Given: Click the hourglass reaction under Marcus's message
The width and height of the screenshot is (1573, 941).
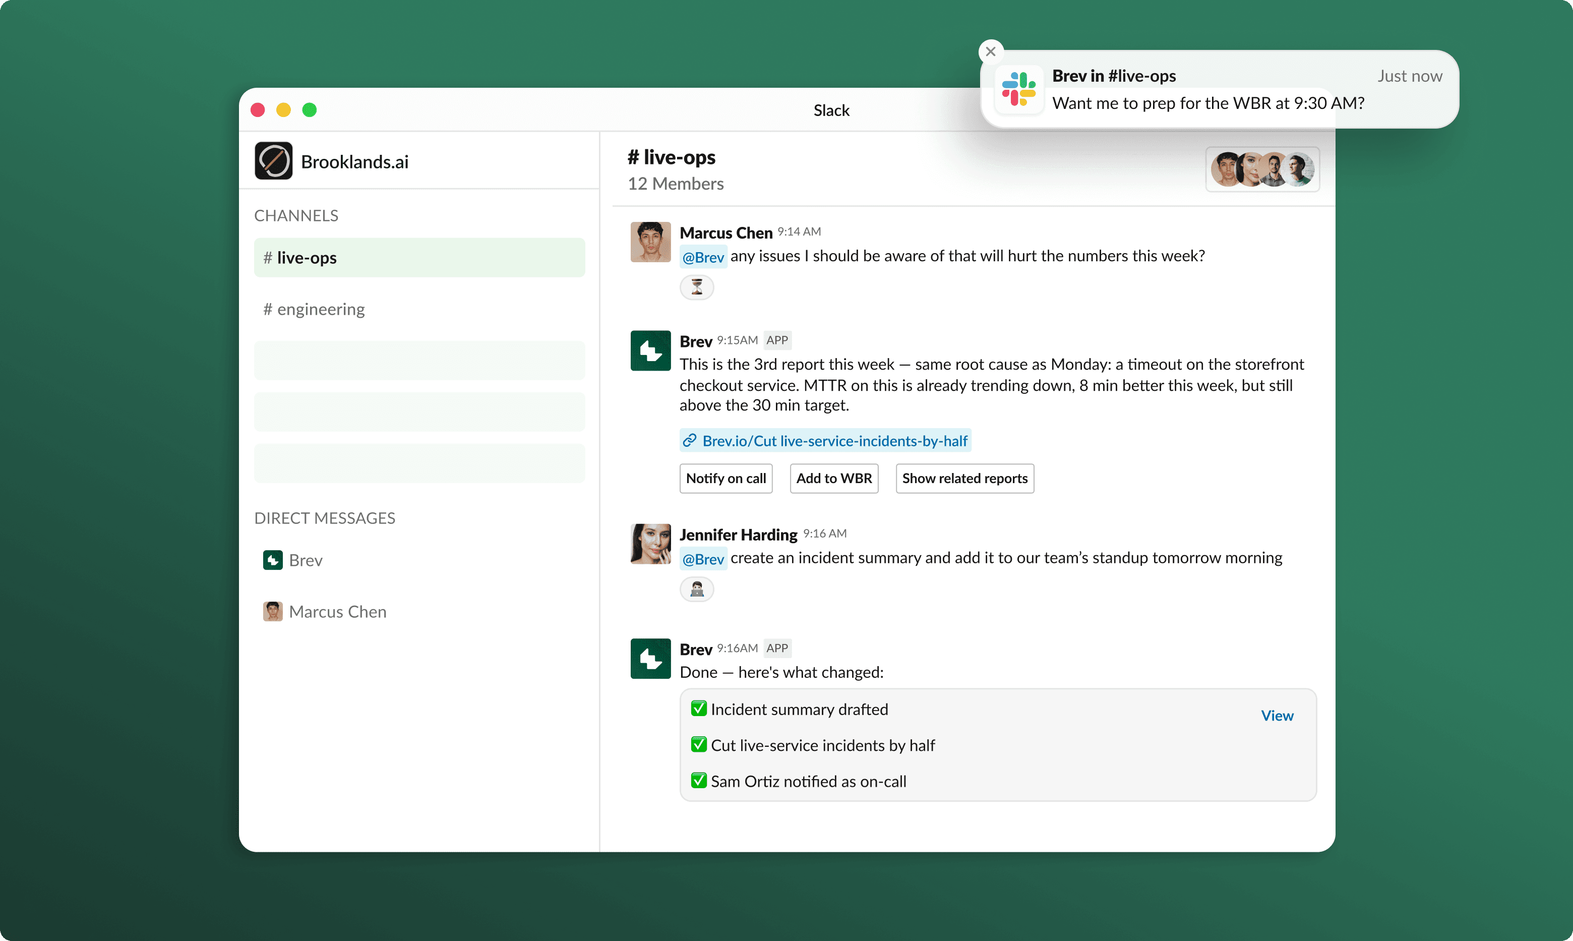Looking at the screenshot, I should click(696, 287).
